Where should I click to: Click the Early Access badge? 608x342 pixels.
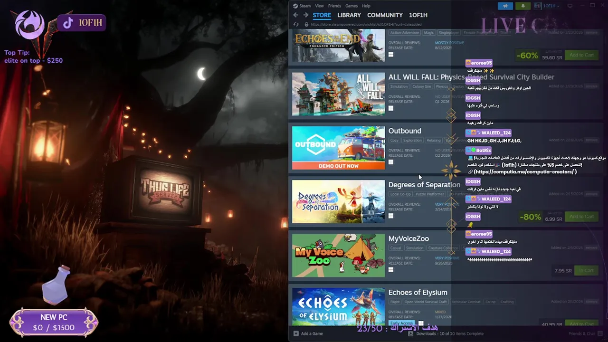point(401,323)
